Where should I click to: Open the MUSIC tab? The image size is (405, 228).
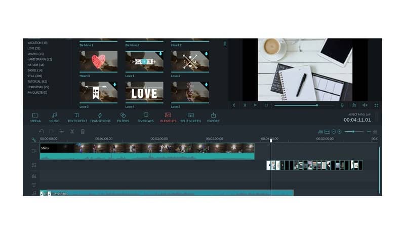54,118
